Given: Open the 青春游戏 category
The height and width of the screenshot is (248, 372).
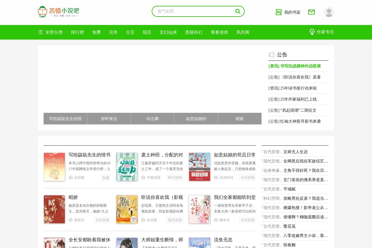Looking at the screenshot, I should 219,32.
